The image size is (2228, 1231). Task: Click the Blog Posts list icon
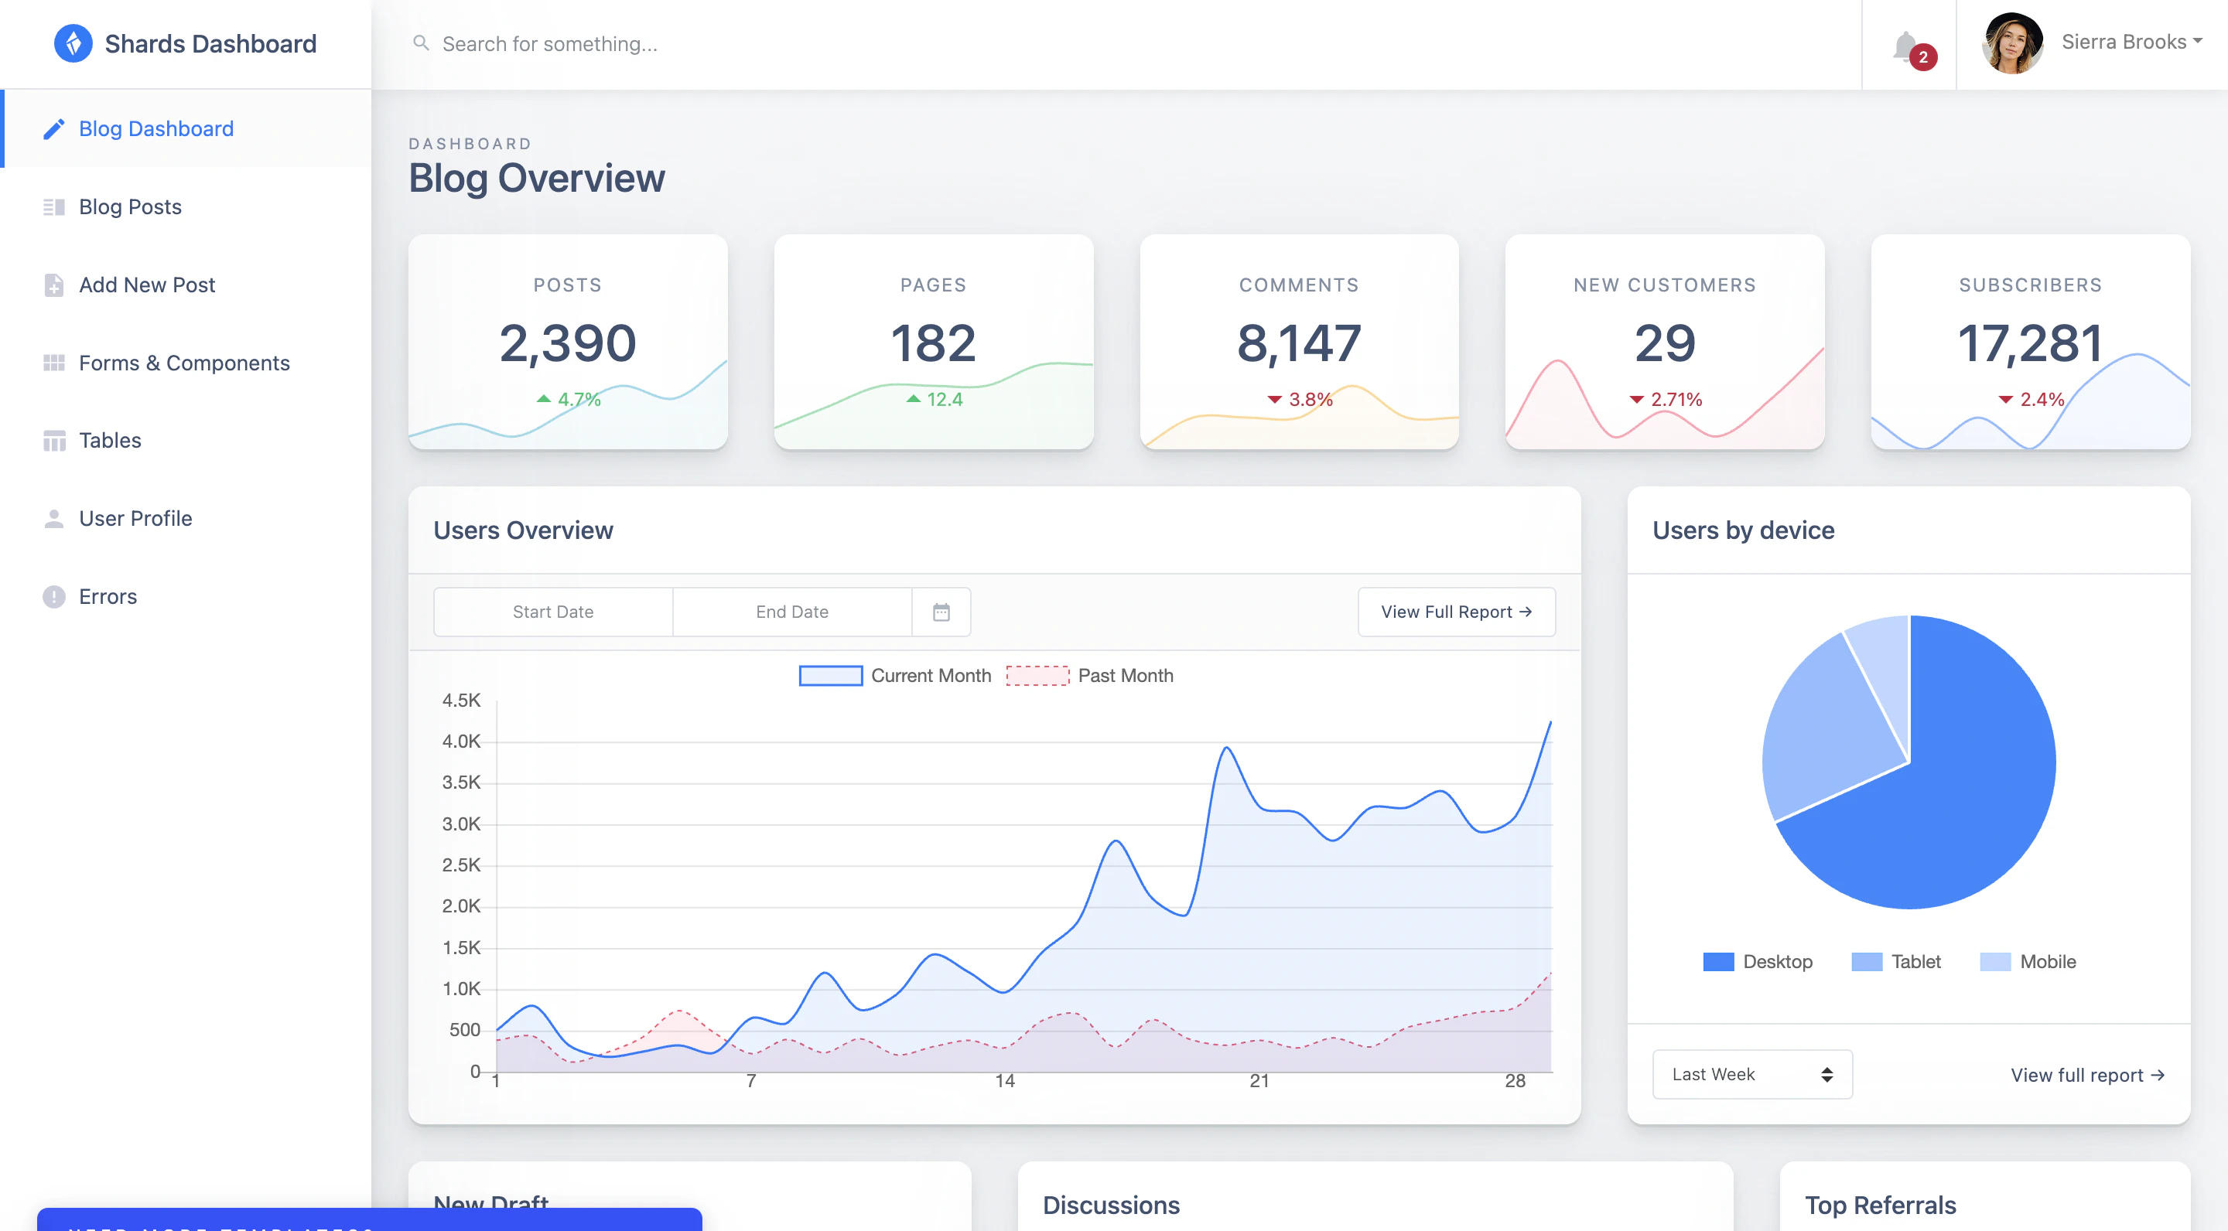point(53,206)
